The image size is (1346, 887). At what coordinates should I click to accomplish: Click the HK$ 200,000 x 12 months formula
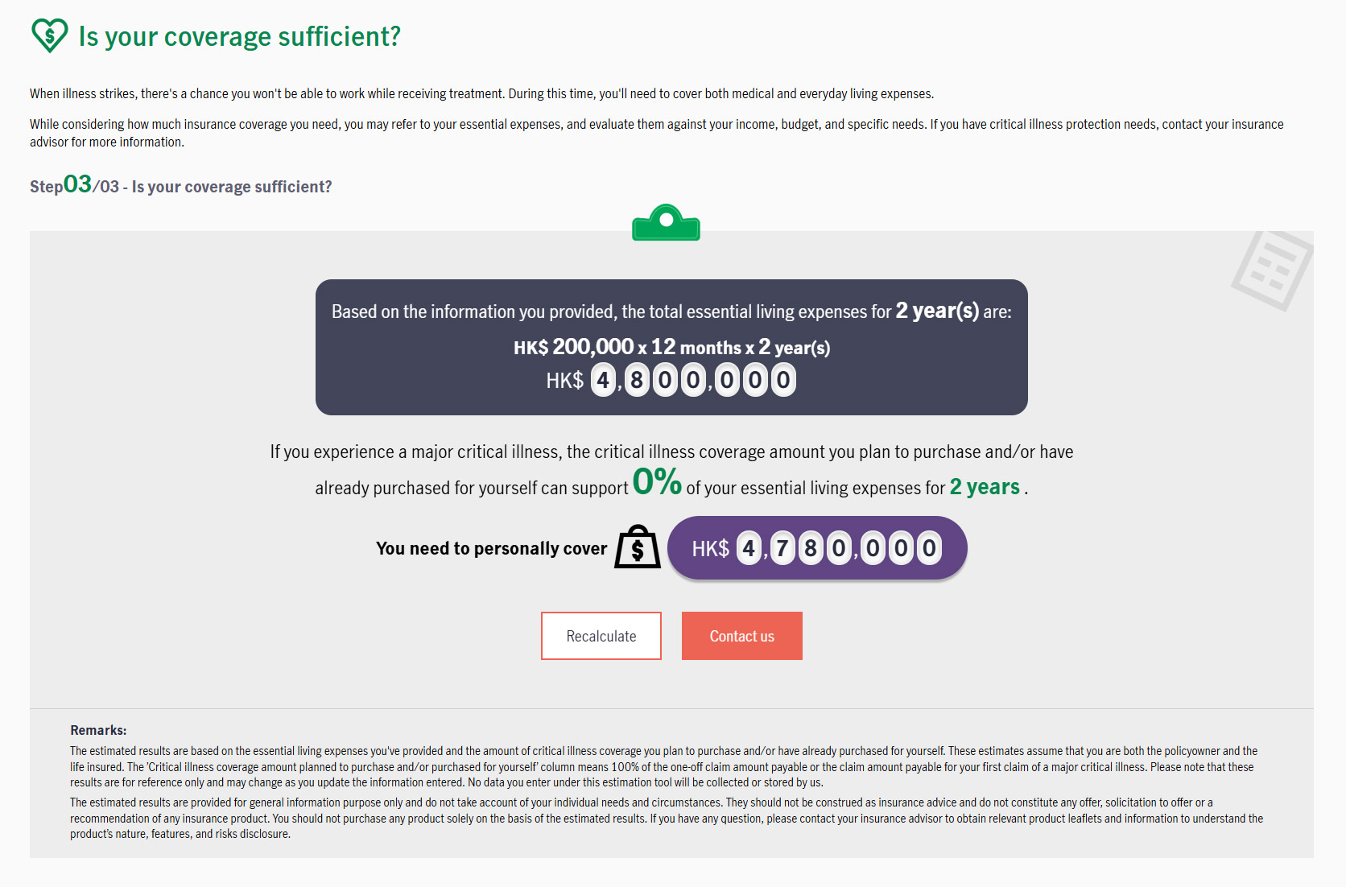[672, 347]
